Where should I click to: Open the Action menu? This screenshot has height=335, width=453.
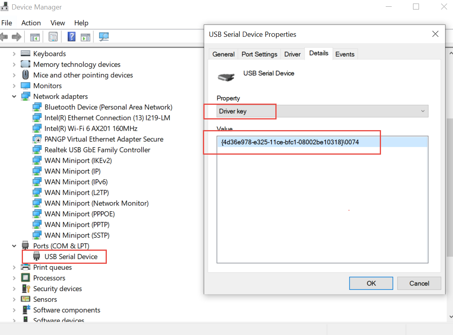tap(31, 23)
